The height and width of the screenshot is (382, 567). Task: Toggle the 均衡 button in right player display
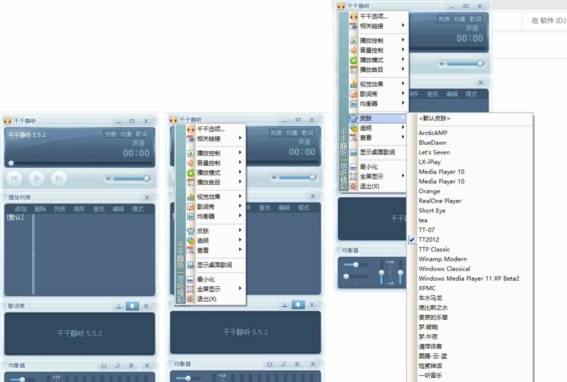click(460, 19)
